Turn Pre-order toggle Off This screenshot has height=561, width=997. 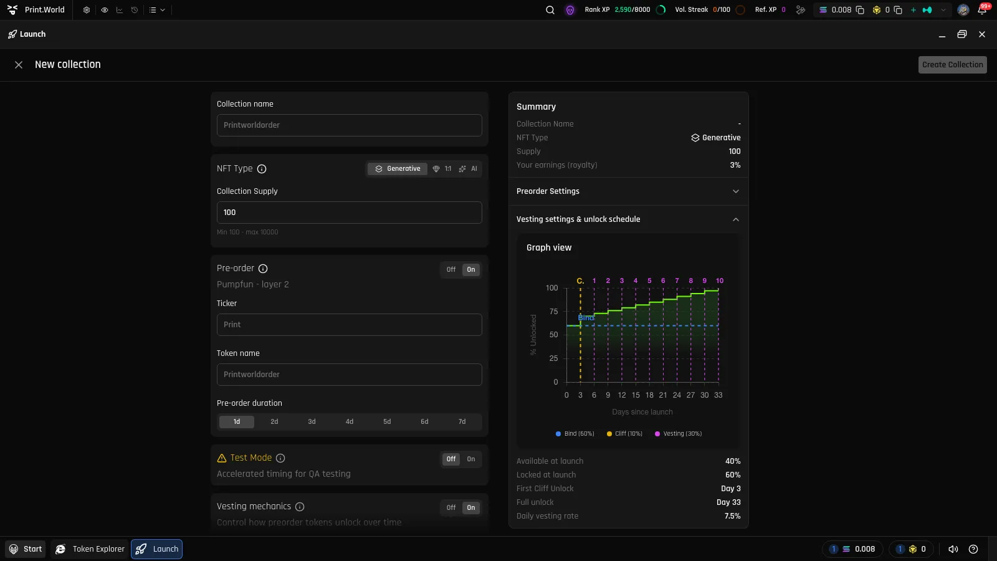tap(451, 270)
